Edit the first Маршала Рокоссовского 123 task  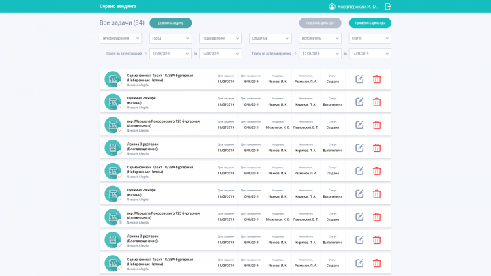click(359, 125)
